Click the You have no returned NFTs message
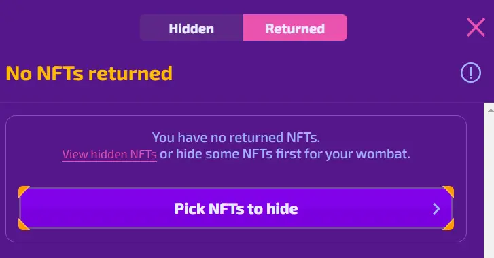 (236, 138)
